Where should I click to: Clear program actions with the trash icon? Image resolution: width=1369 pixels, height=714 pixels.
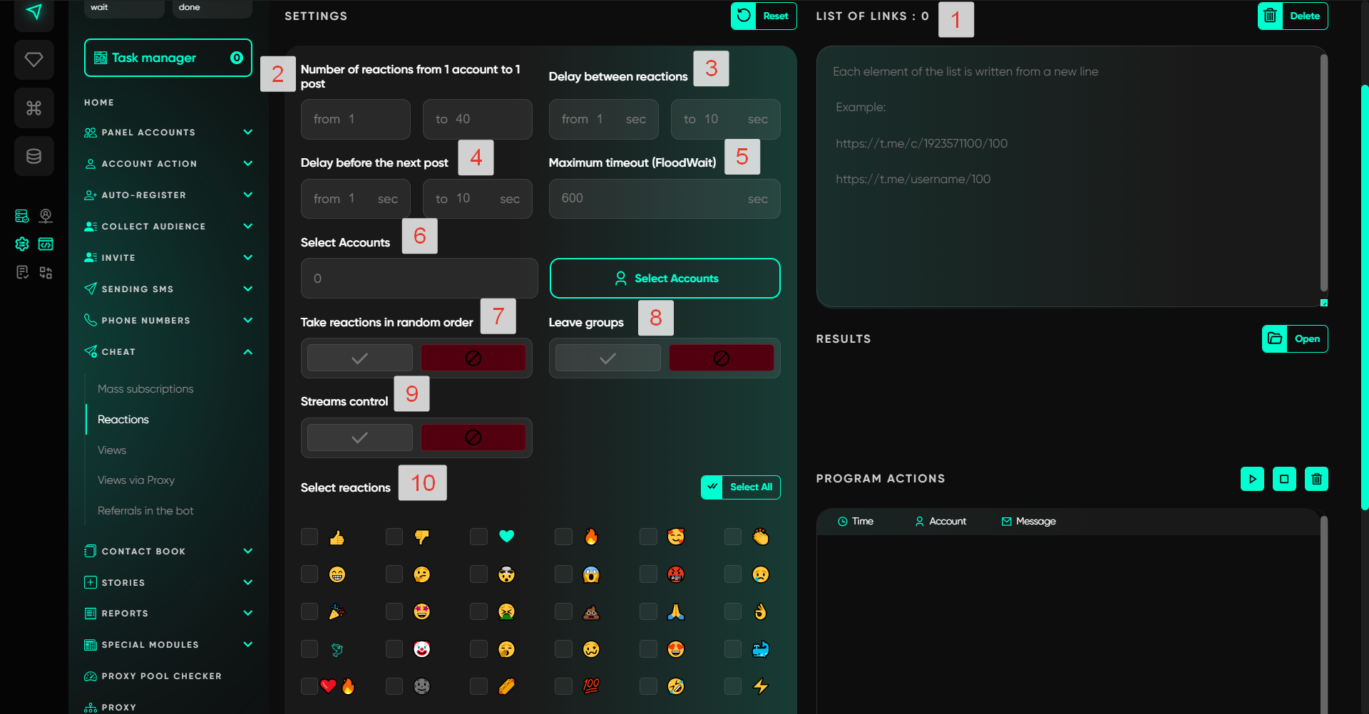[x=1316, y=479]
